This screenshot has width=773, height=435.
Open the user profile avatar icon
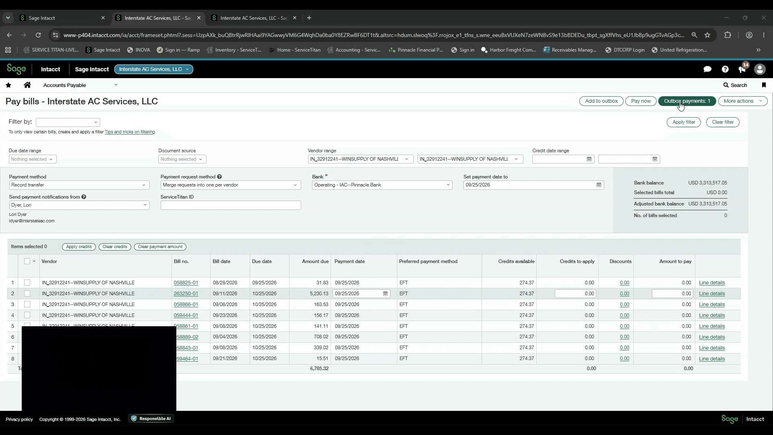coord(760,69)
